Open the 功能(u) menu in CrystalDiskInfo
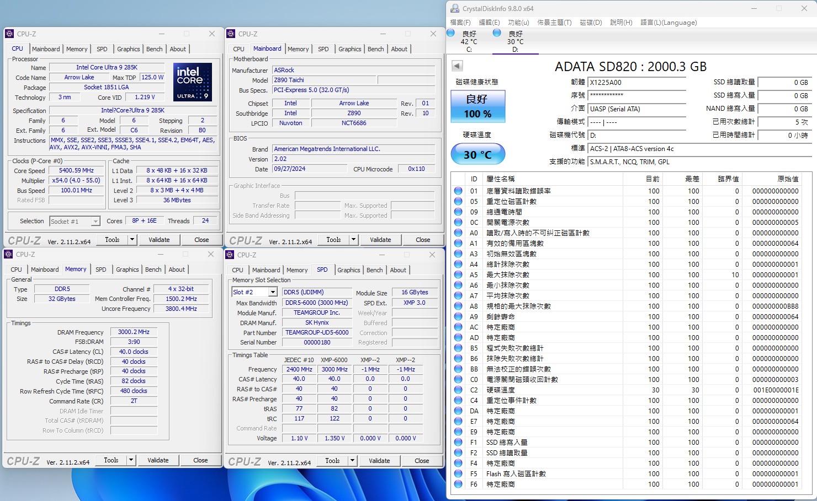The height and width of the screenshot is (501, 817). click(518, 23)
